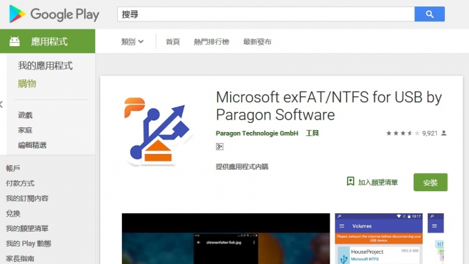Open the 兌換 redeem link

click(13, 213)
